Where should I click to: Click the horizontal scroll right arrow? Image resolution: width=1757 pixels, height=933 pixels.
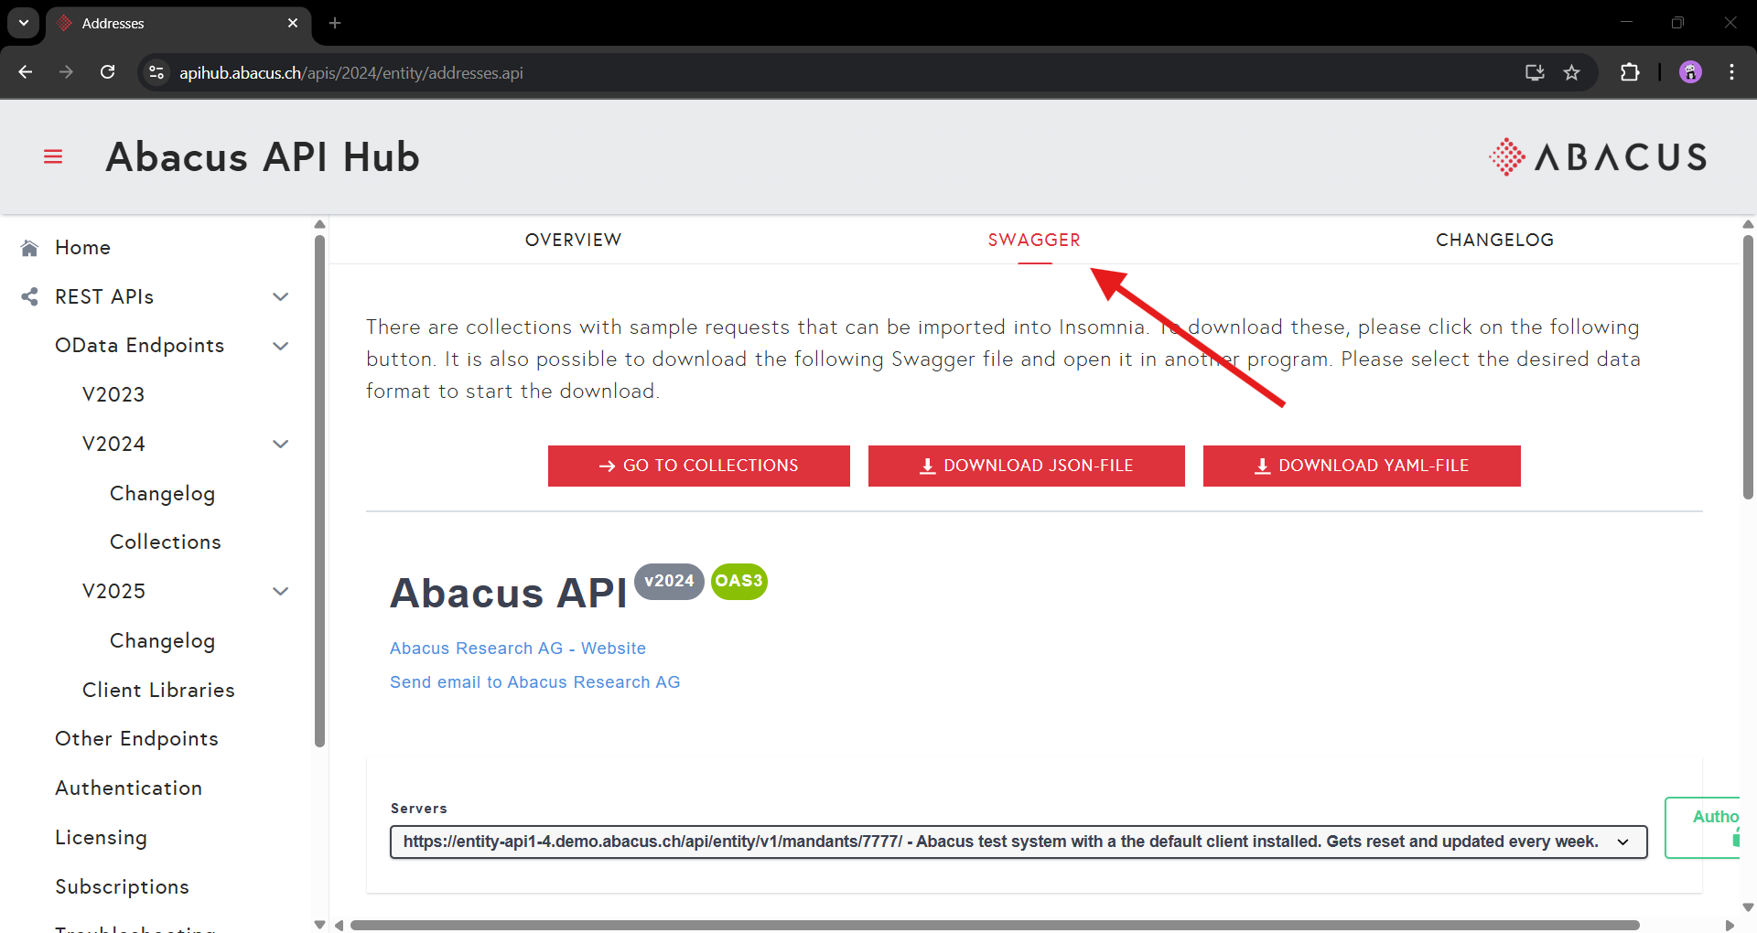[x=1730, y=925]
